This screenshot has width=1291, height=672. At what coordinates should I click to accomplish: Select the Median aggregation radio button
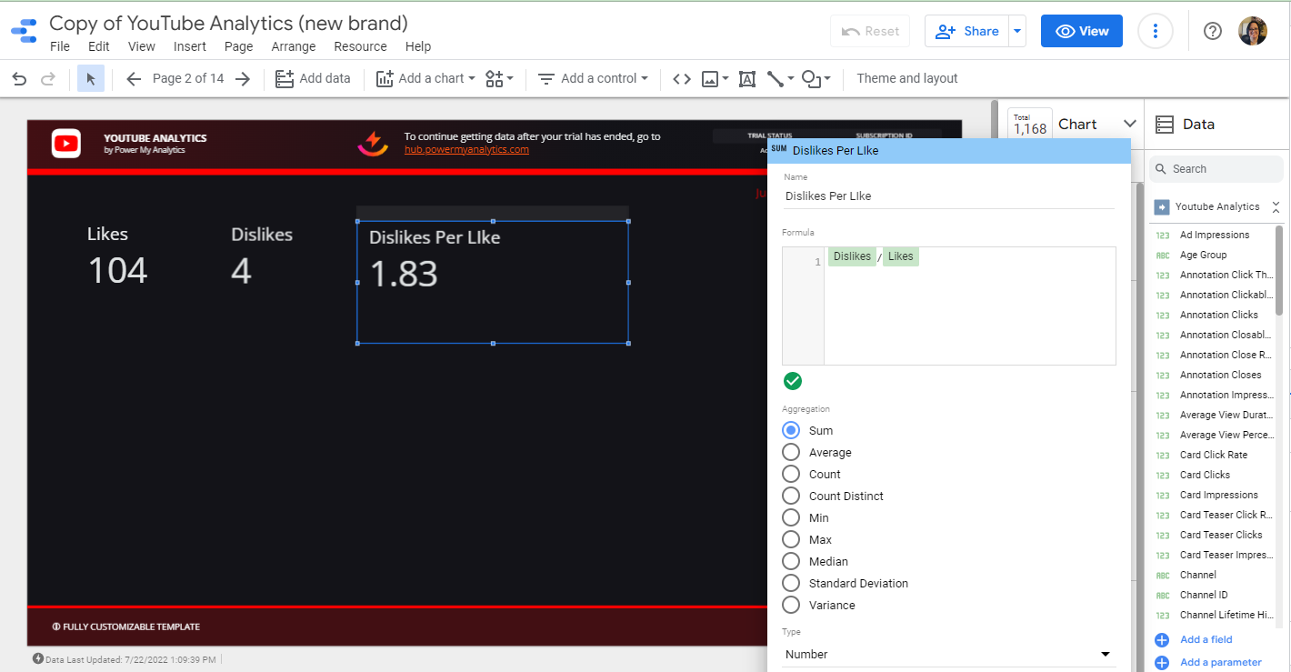(791, 562)
